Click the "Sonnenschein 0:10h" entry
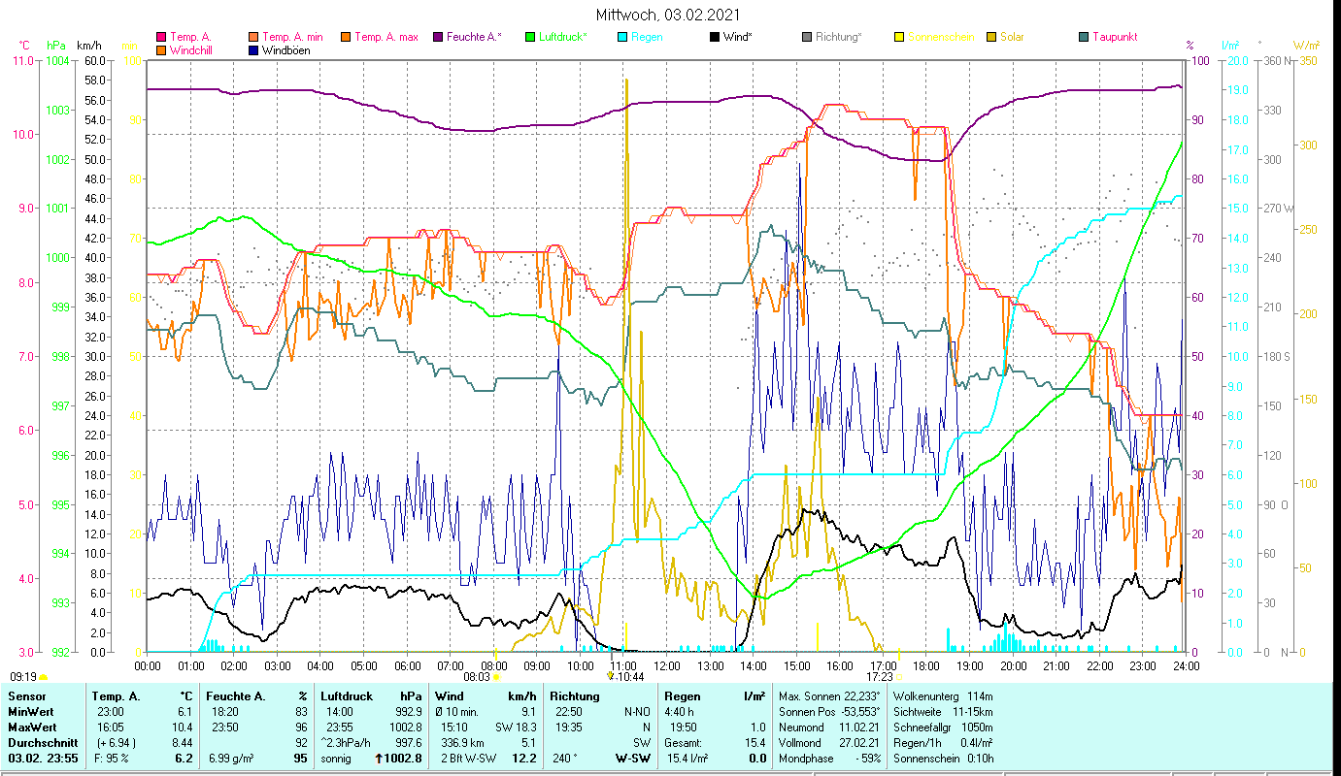 942,759
